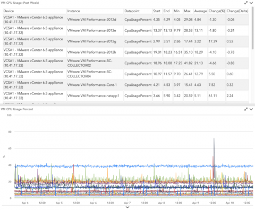
Task: Click Max value 29.08 in the 2012d row
Action: pos(188,20)
